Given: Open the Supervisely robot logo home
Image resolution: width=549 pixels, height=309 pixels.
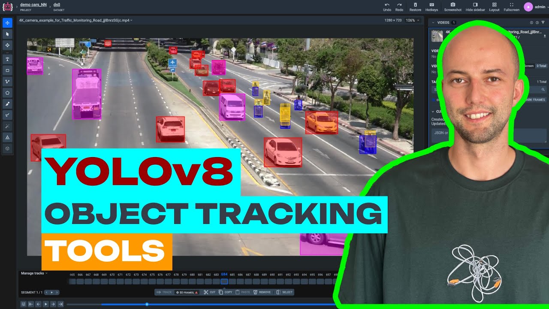Looking at the screenshot, I should point(8,7).
